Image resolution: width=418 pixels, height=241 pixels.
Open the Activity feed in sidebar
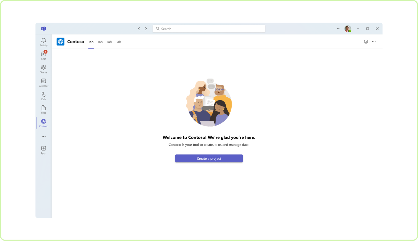(44, 42)
